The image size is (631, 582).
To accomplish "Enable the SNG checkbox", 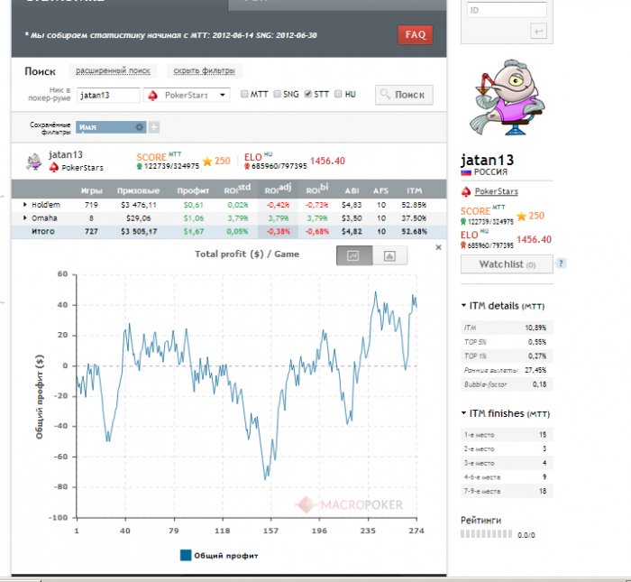I will [277, 94].
